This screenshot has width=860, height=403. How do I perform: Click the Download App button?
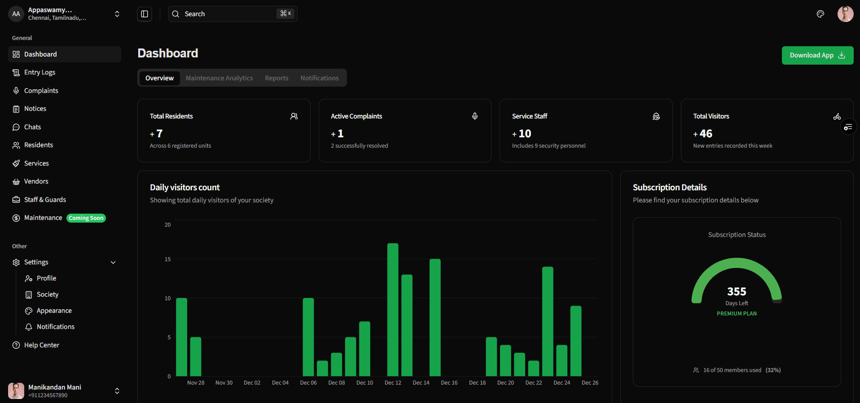[817, 55]
